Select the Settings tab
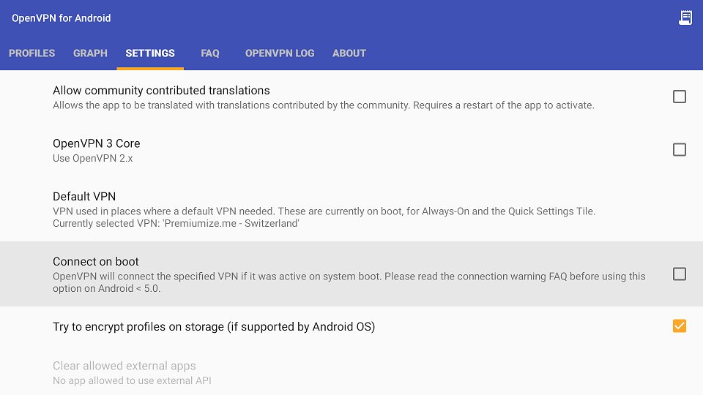Viewport: 703px width, 395px height. [x=150, y=53]
